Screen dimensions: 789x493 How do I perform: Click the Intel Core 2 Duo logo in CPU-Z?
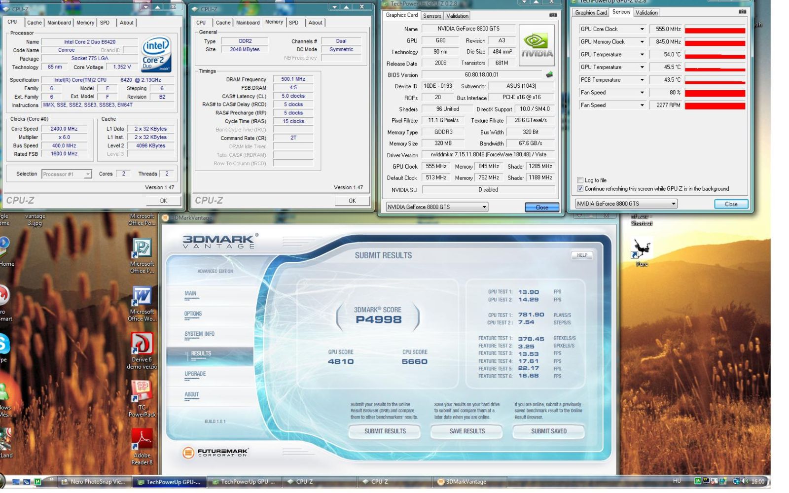click(156, 54)
